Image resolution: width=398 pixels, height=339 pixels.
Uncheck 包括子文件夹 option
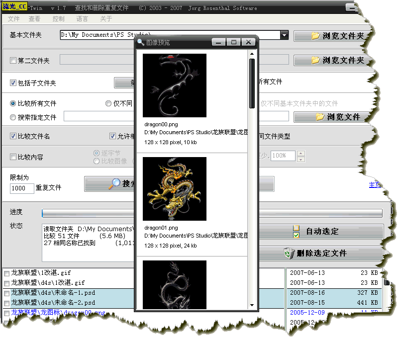[13, 83]
